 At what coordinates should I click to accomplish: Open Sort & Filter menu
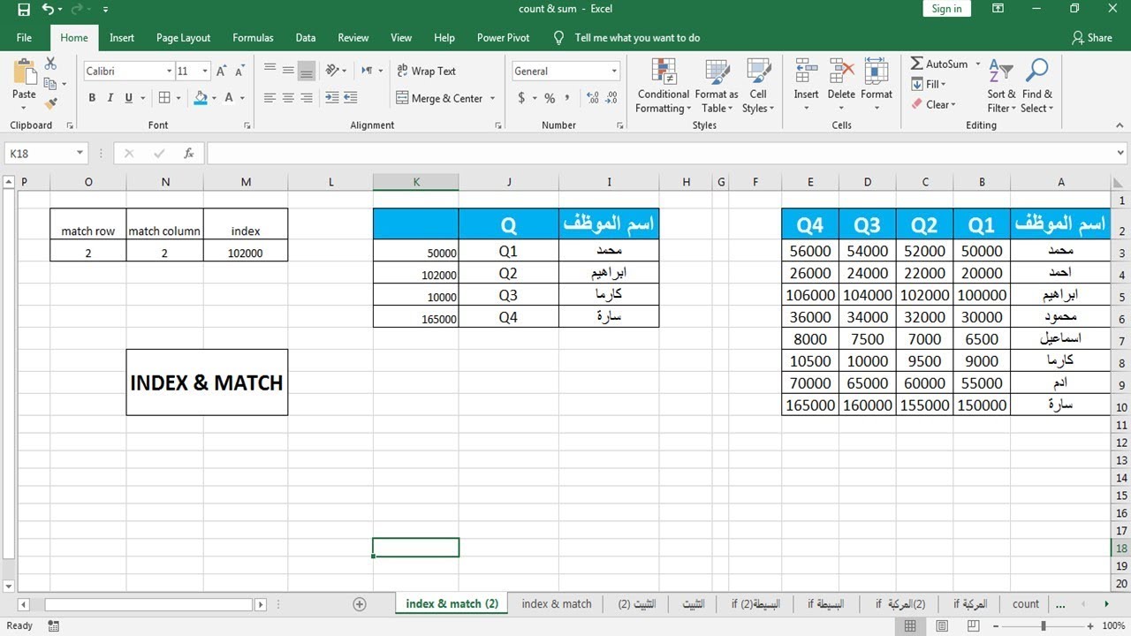[x=1001, y=86]
